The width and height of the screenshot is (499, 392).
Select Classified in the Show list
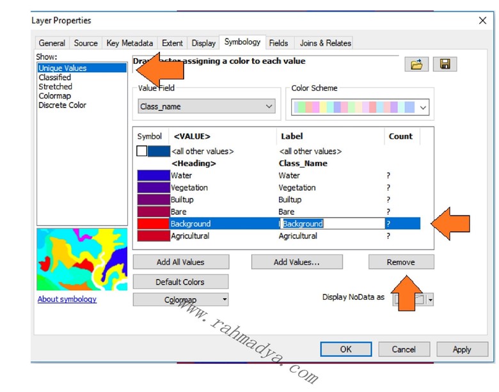coord(55,77)
